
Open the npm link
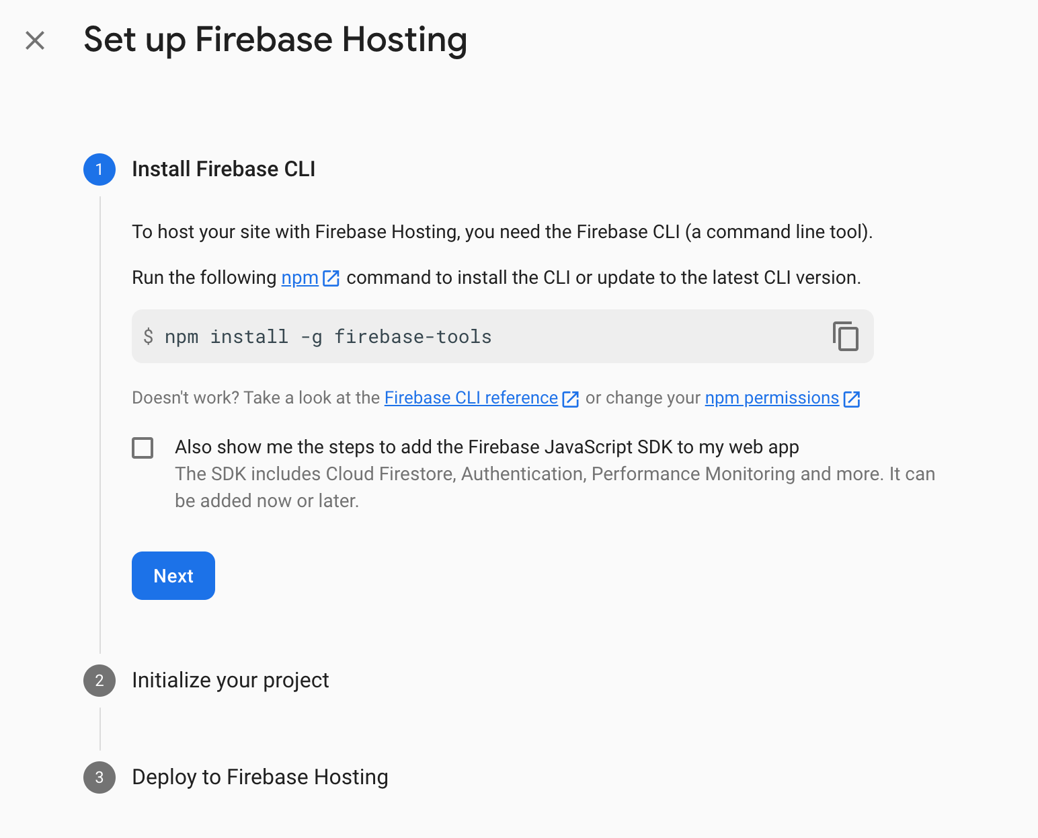pos(299,278)
